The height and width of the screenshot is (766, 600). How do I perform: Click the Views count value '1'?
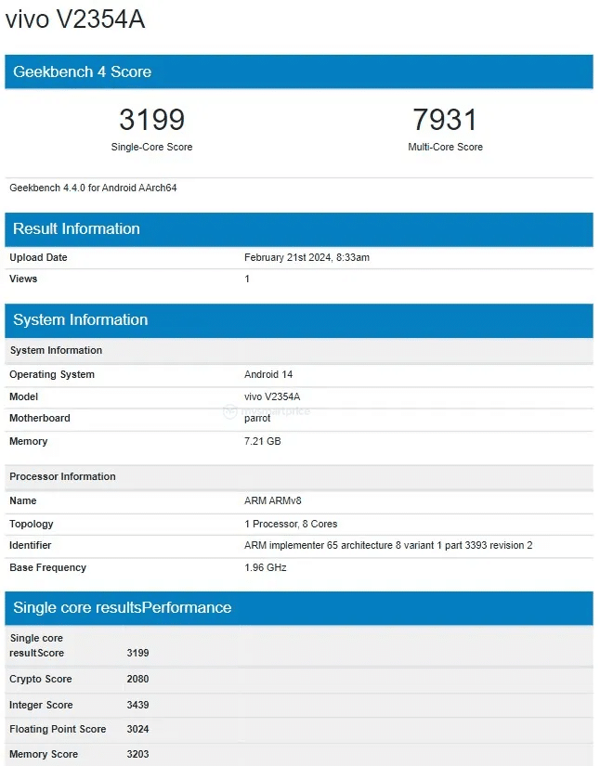[x=247, y=279]
